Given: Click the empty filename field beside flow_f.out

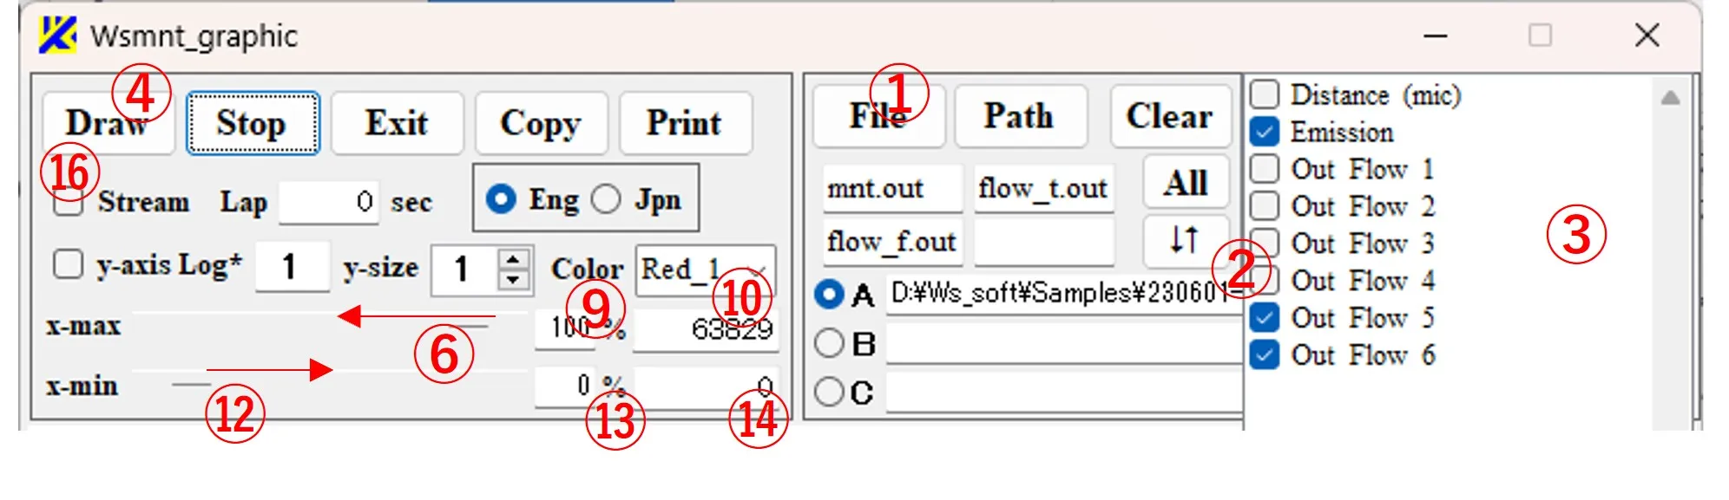Looking at the screenshot, I should (x=1043, y=241).
